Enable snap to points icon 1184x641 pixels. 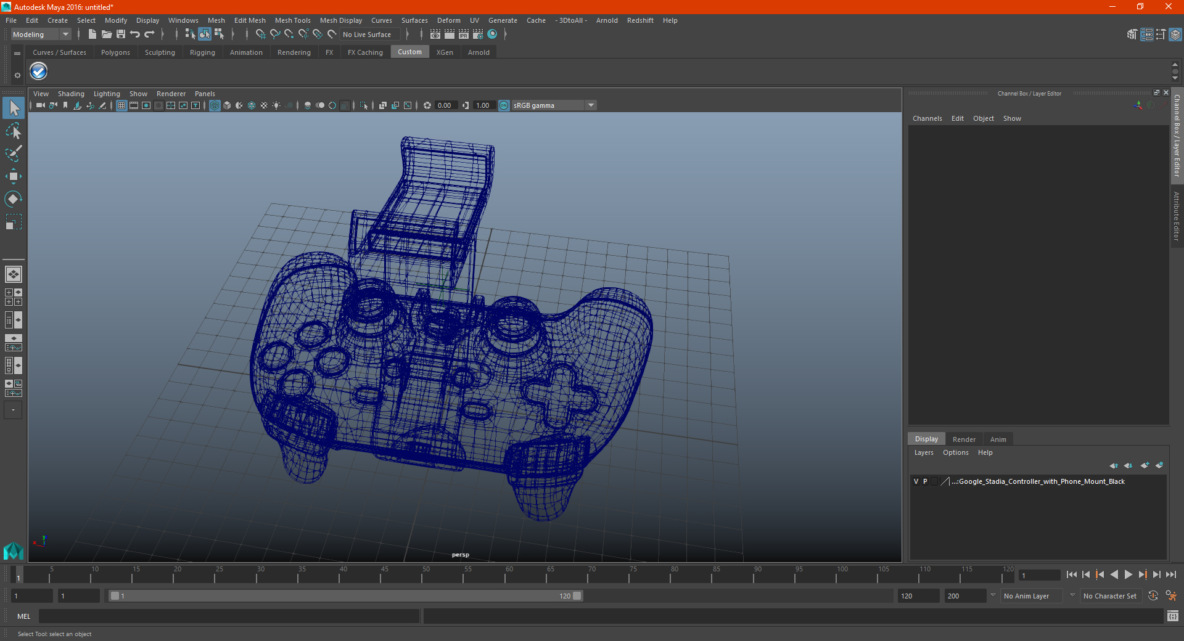289,35
